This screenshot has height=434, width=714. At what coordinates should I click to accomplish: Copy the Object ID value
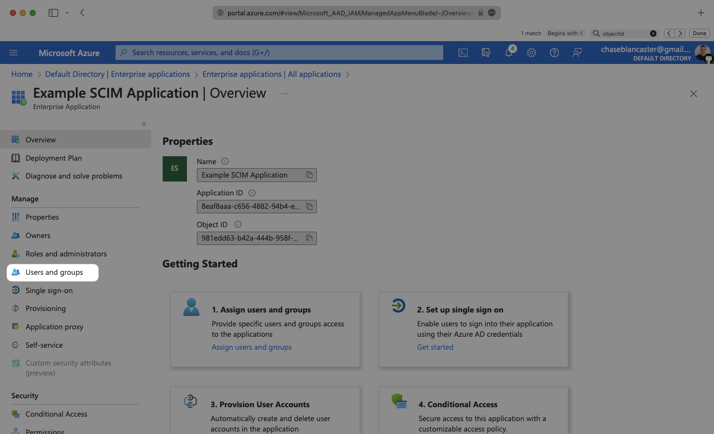pyautogui.click(x=309, y=238)
